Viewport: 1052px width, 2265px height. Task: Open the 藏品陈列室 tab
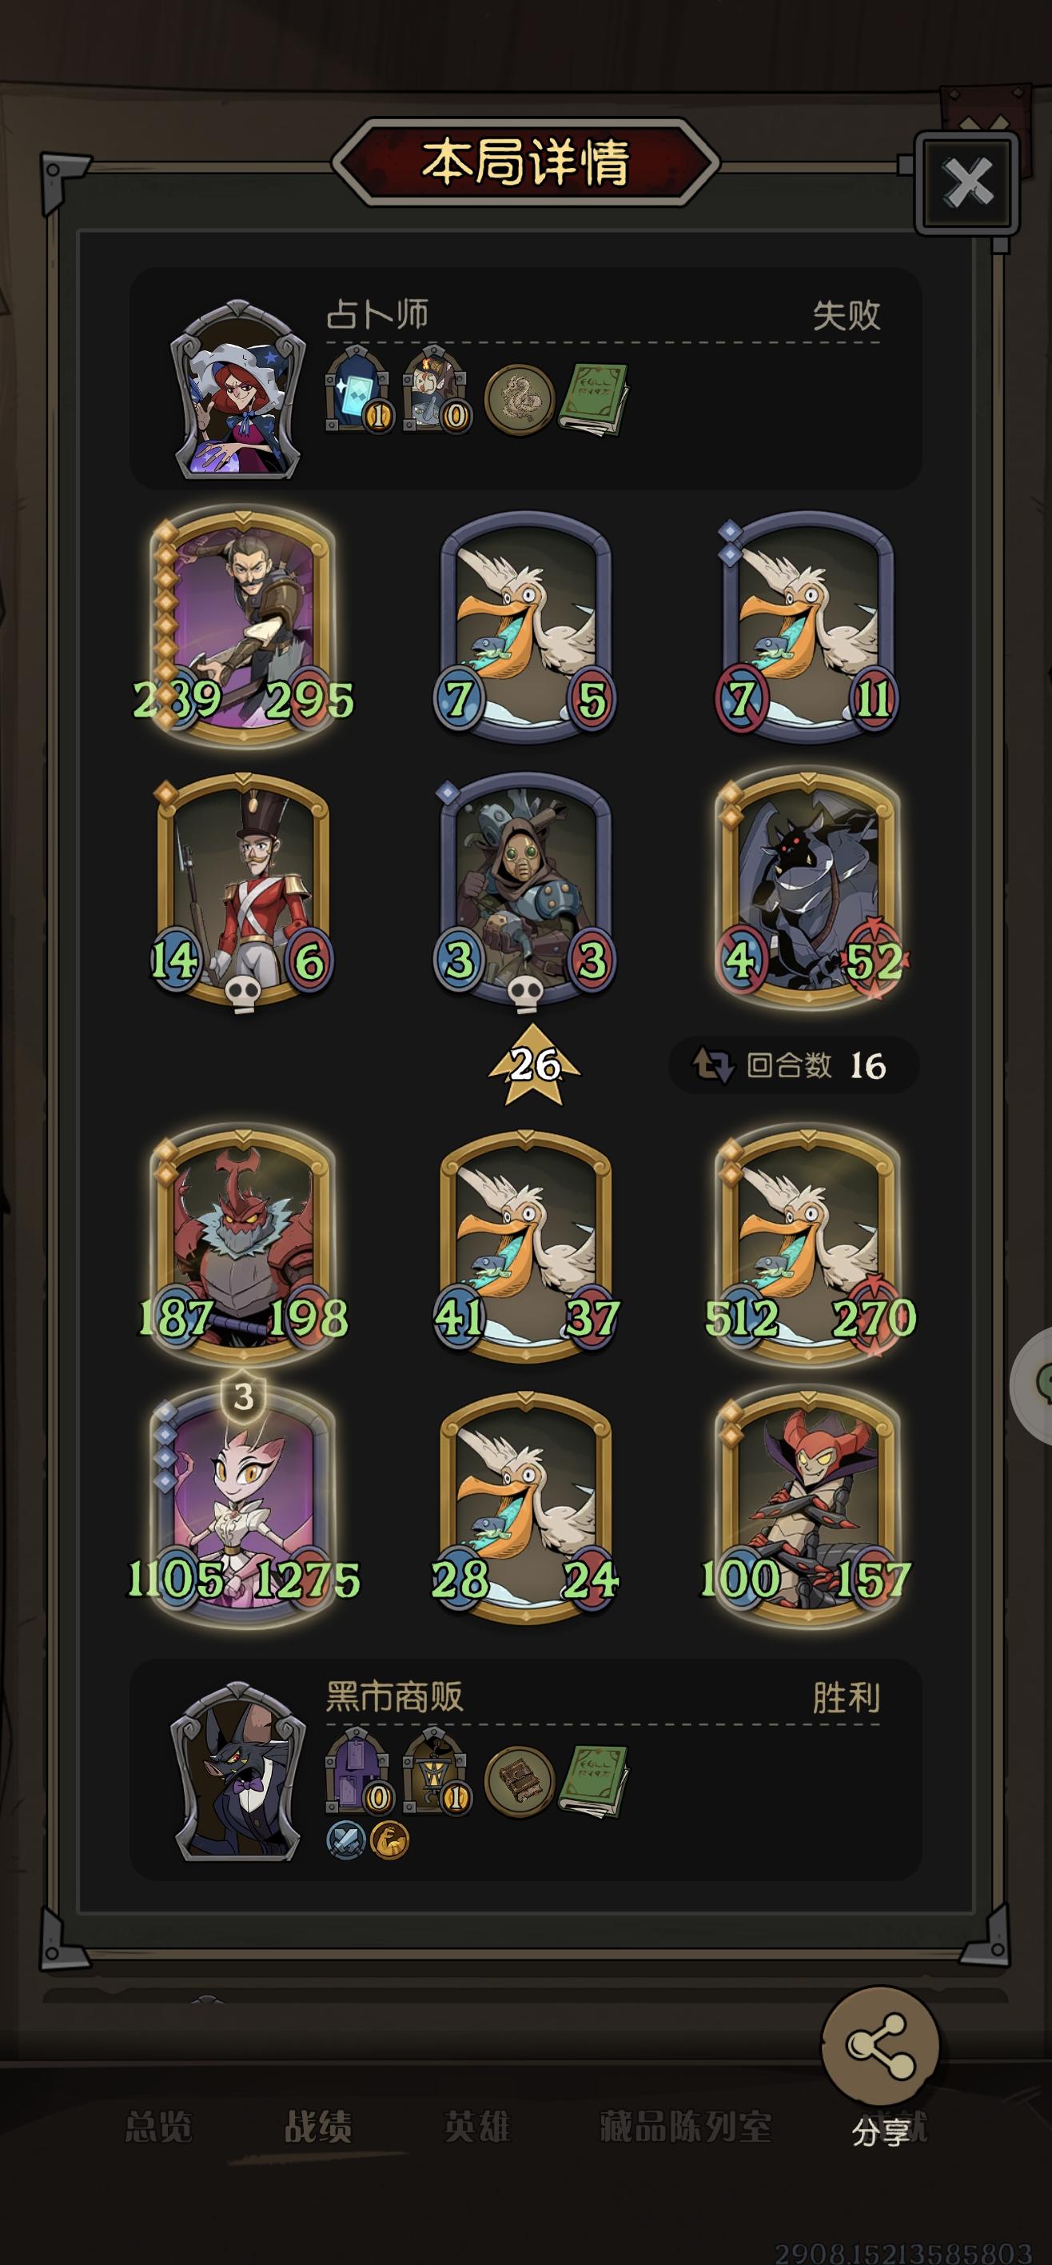point(686,2127)
